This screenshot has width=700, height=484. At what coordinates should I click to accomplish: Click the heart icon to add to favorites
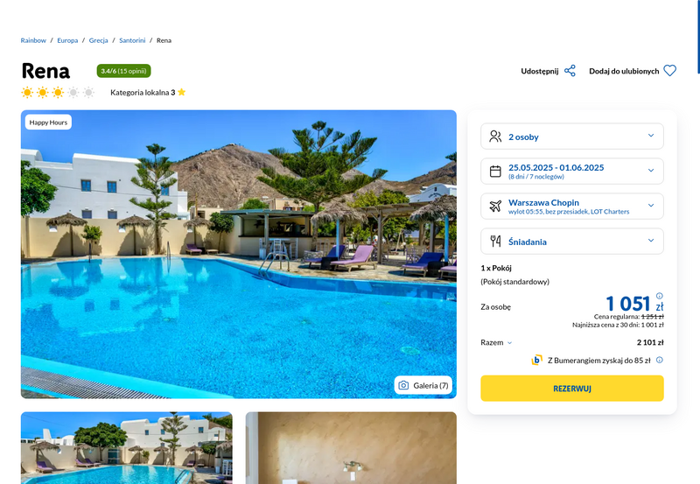click(x=669, y=71)
